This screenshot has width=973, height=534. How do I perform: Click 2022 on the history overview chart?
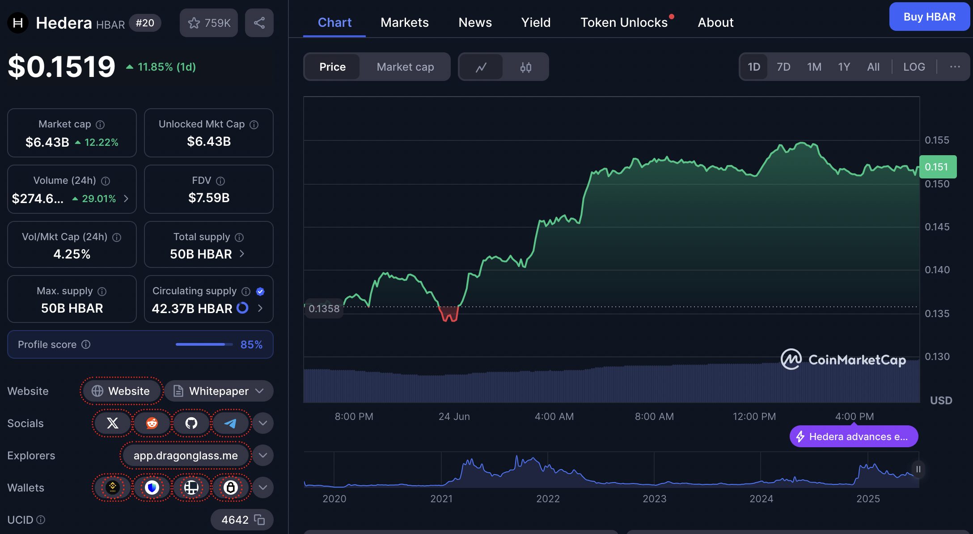pyautogui.click(x=548, y=499)
